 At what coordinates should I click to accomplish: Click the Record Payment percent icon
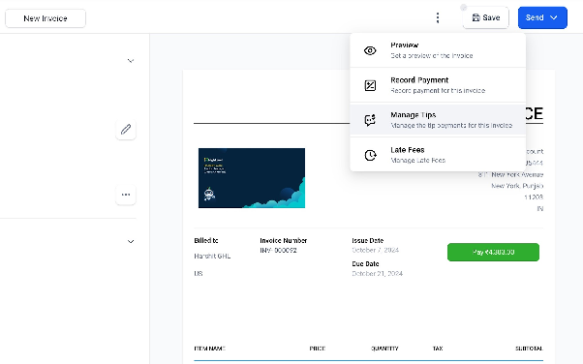coord(370,85)
